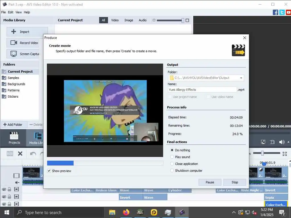Click first effect track star icon
Viewport: 291px width, 218px height.
(16, 189)
